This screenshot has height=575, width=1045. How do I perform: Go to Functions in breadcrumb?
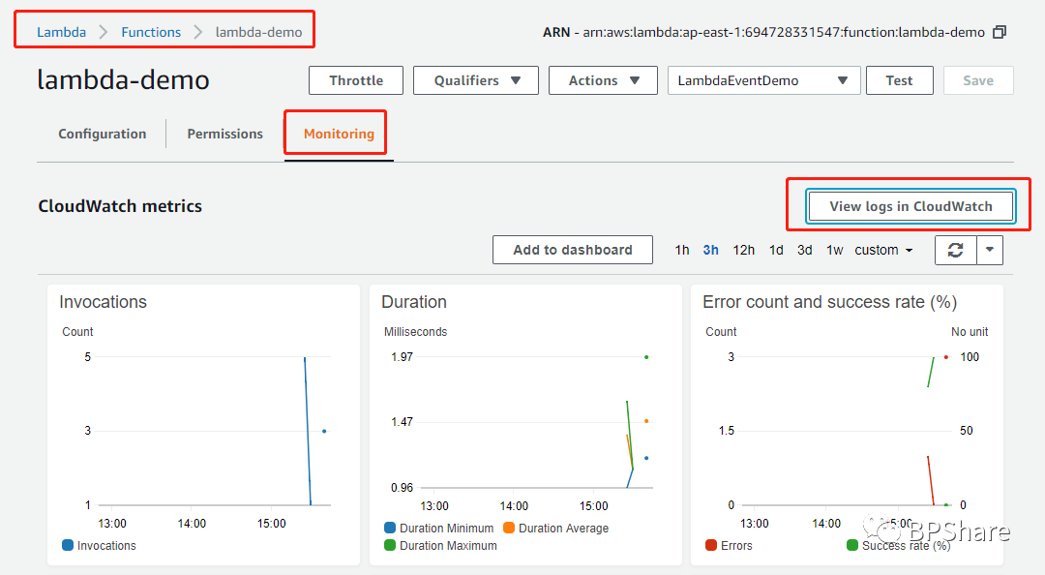coord(151,32)
